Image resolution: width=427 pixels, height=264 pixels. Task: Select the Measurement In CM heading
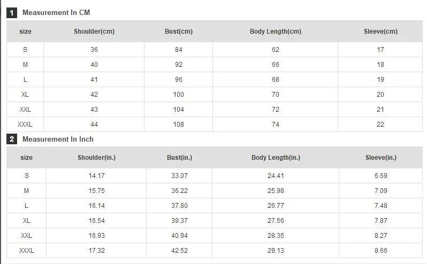tap(56, 12)
